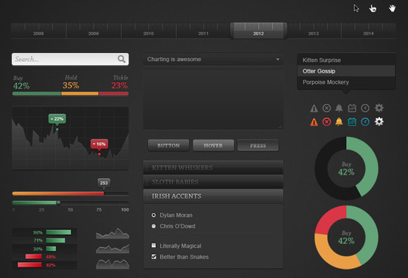
Task: Choose Porpoise Mockery from the menu
Action: click(346, 82)
